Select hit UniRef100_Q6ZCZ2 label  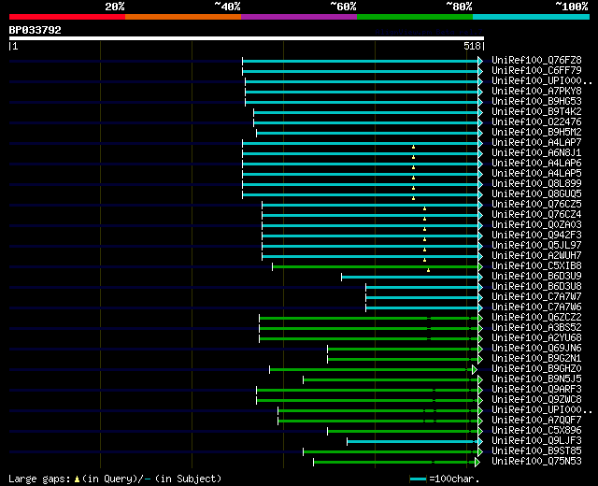tap(536, 318)
